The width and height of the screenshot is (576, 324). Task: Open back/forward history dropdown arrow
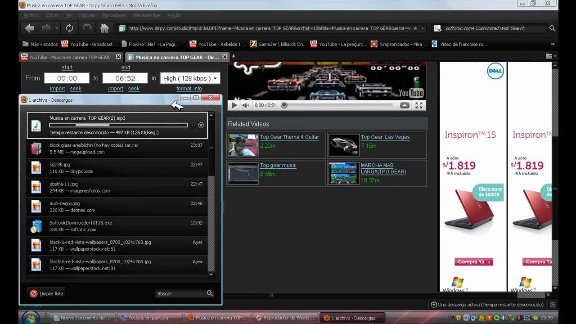pos(57,28)
